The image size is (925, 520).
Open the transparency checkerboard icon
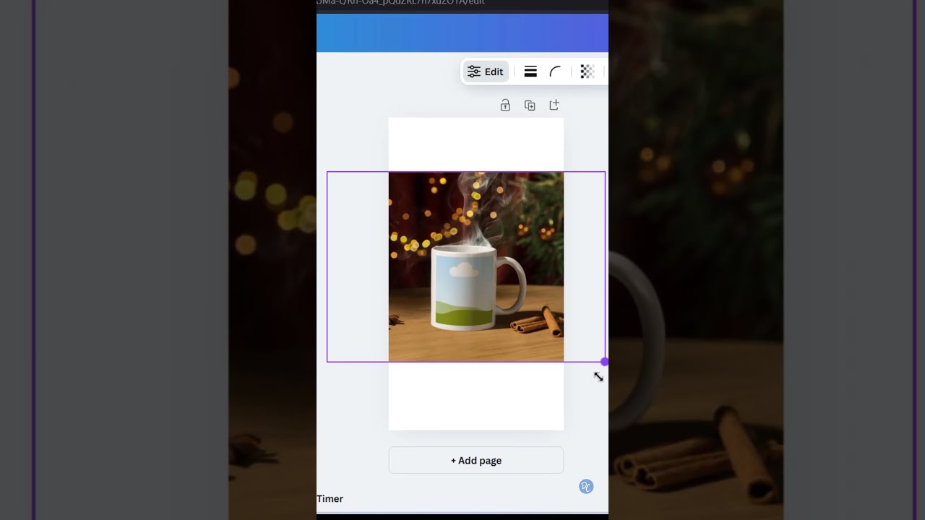(x=588, y=71)
